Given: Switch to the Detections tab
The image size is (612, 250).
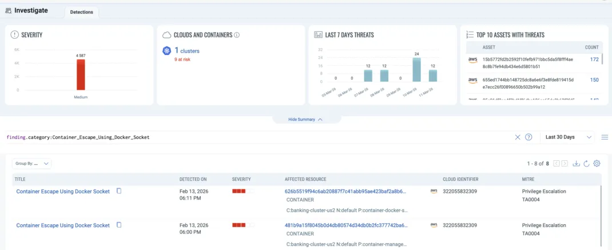Looking at the screenshot, I should (x=81, y=12).
